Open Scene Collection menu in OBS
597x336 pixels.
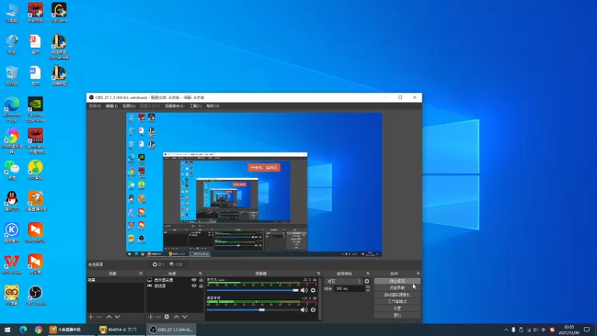pyautogui.click(x=175, y=106)
